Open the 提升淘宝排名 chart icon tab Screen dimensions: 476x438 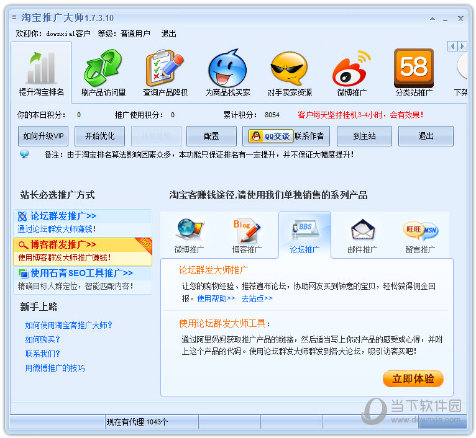42,73
